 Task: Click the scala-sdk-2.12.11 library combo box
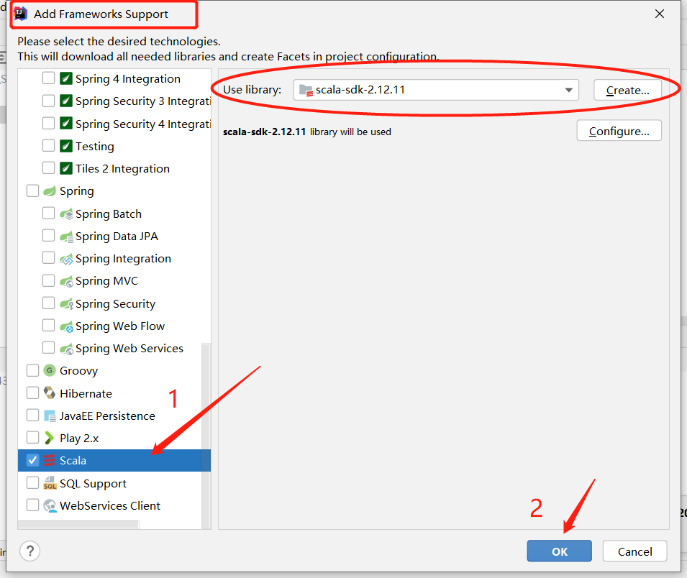coord(436,90)
